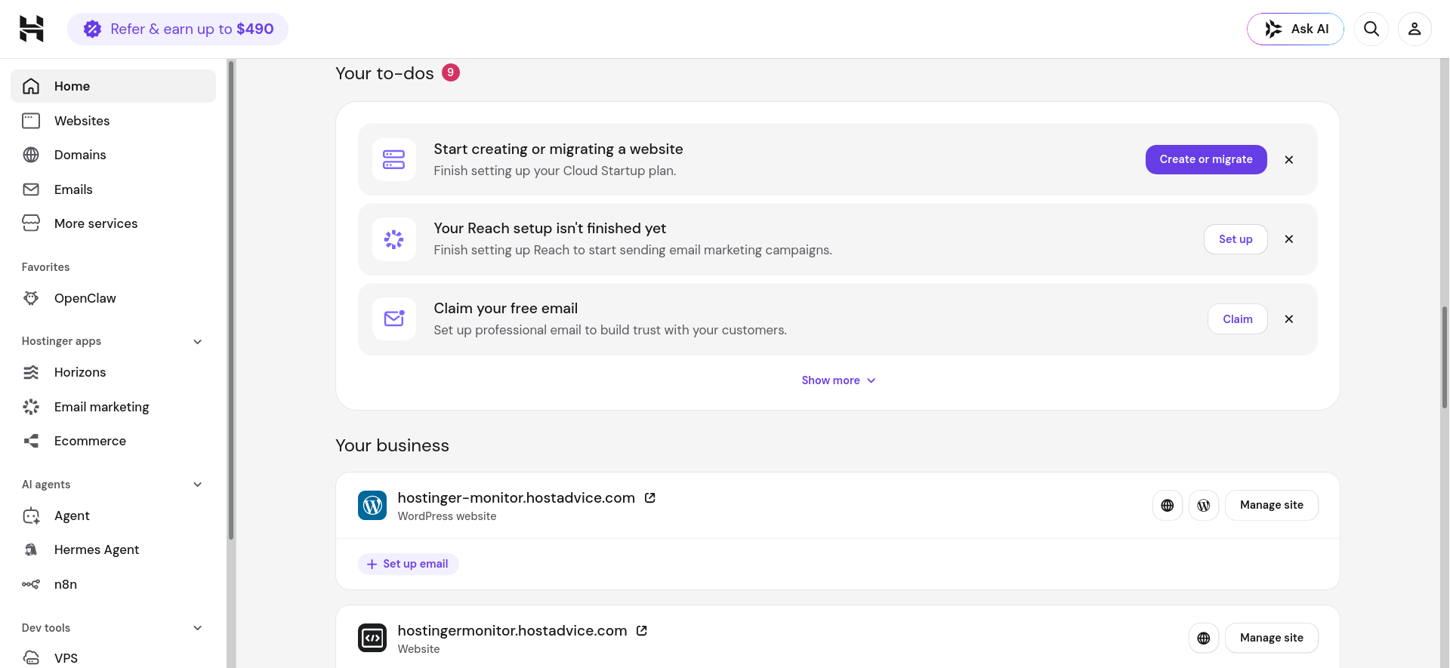Open the search magnifier icon
This screenshot has height=668, width=1450.
[1371, 29]
